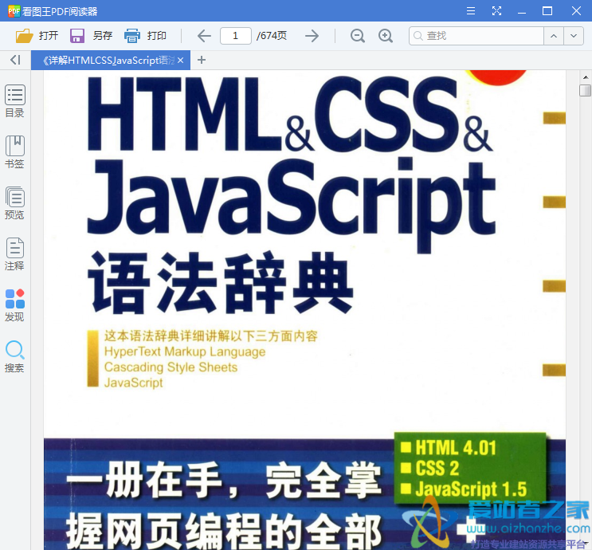Click 'HyperText Markup Language' text on cover
The width and height of the screenshot is (592, 550).
click(x=185, y=352)
